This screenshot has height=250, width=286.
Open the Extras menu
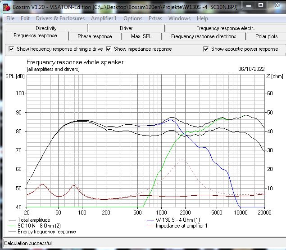155,18
